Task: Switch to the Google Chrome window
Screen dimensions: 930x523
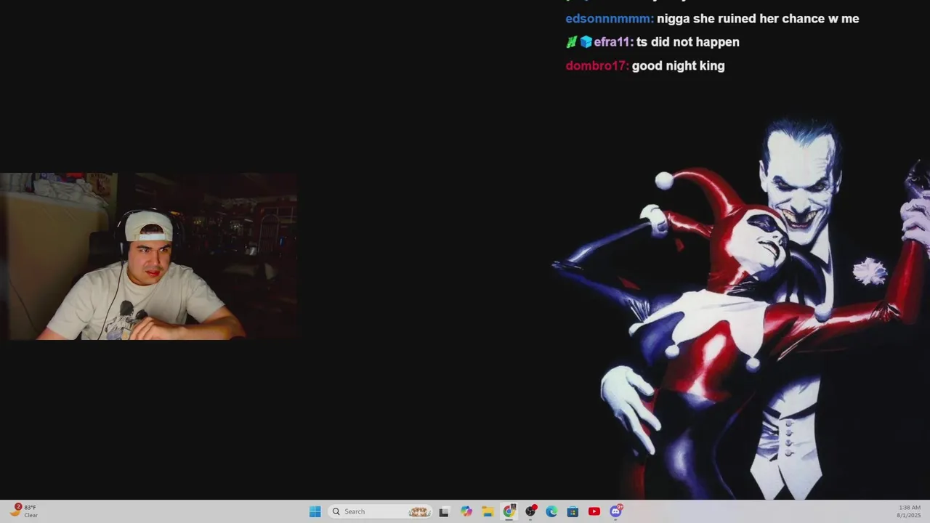Action: tap(509, 511)
